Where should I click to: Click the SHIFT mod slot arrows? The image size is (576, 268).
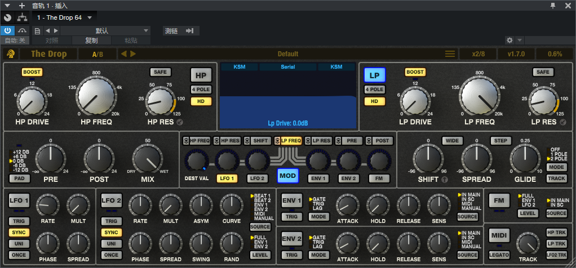[x=247, y=141]
